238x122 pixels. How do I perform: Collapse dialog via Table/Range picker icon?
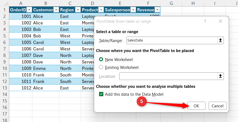pyautogui.click(x=221, y=40)
